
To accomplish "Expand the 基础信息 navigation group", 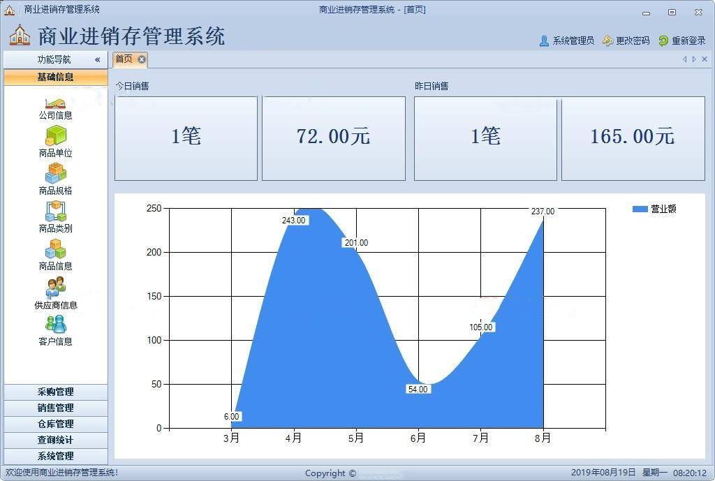I will pyautogui.click(x=56, y=77).
